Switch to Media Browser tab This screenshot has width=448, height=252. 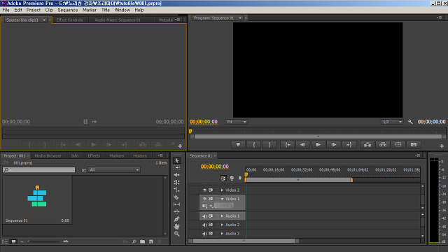pos(48,156)
